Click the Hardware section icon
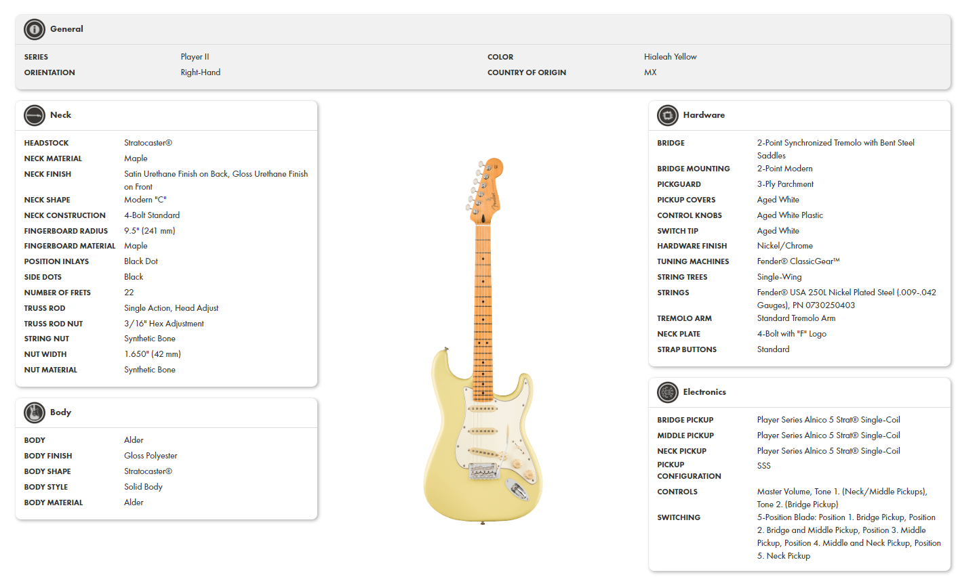 668,115
